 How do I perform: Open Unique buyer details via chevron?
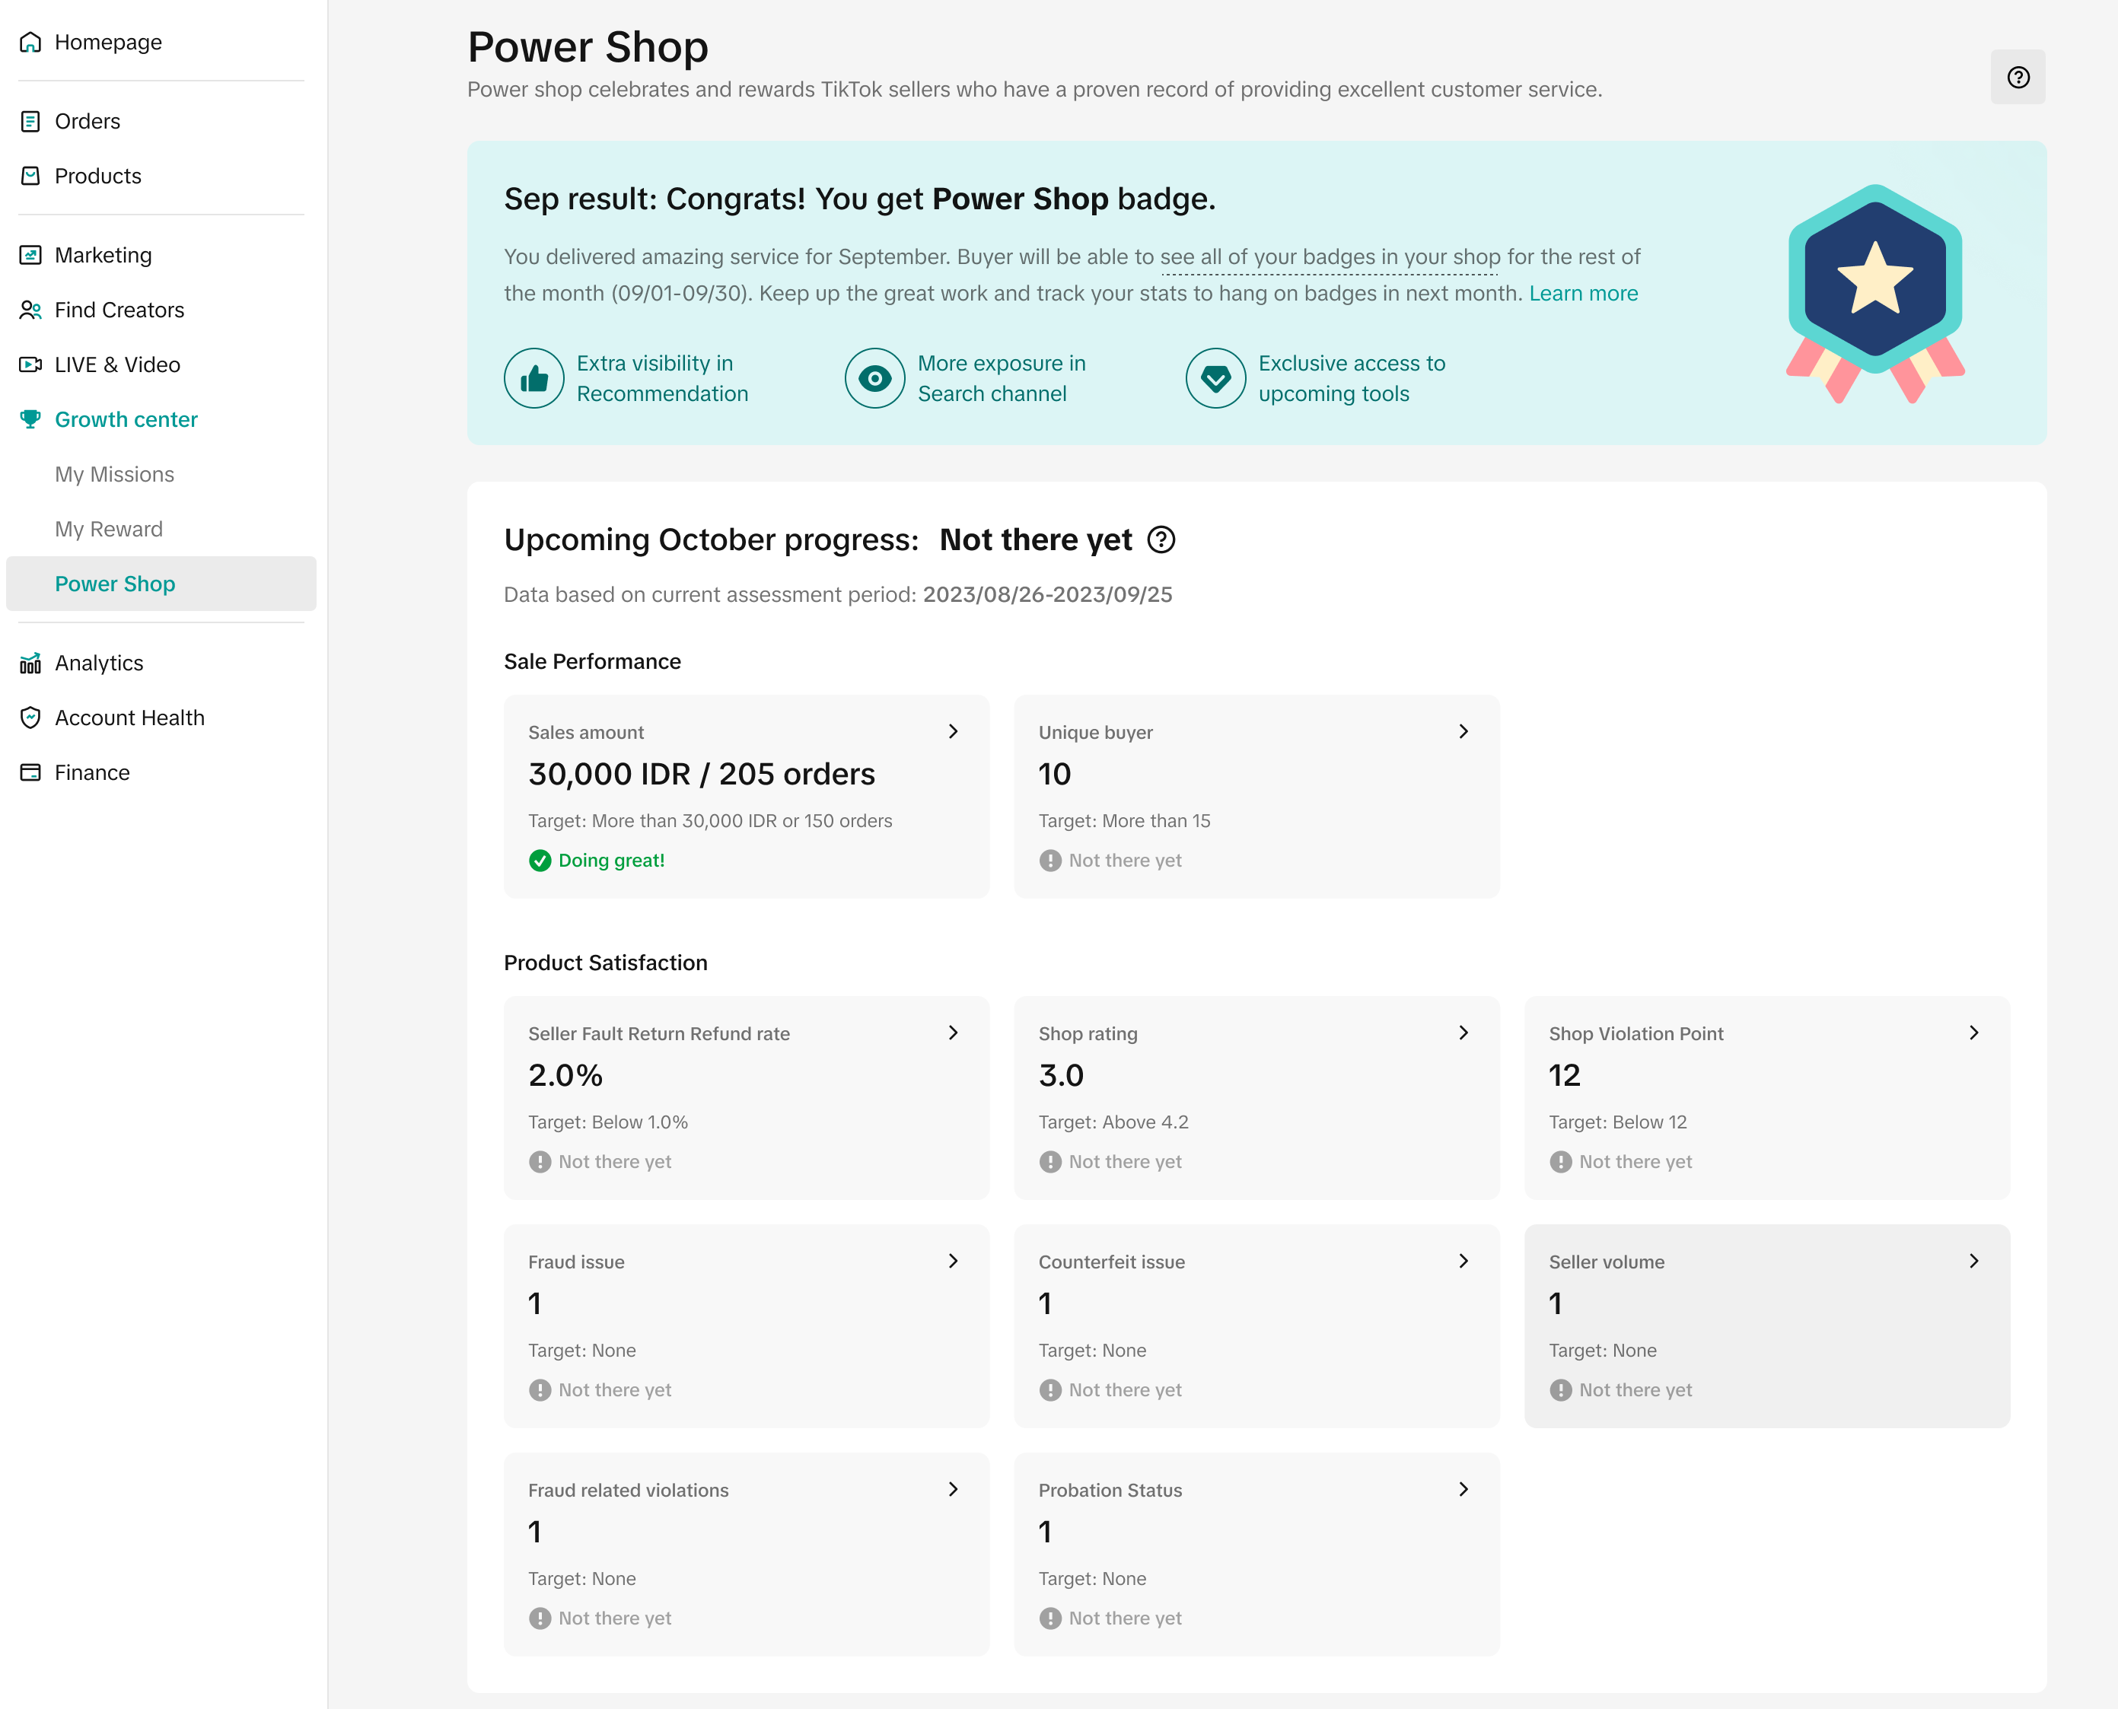[x=1463, y=731]
